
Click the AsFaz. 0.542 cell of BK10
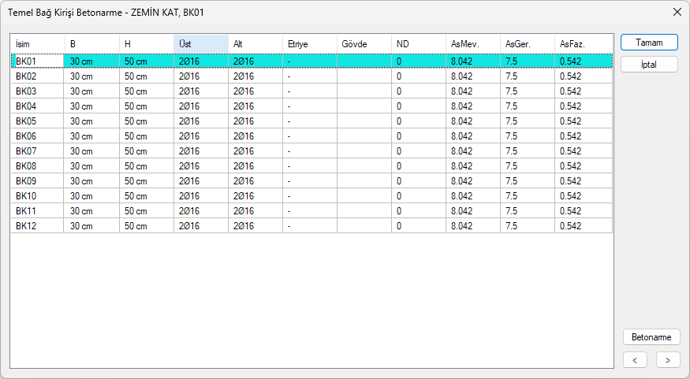click(x=584, y=195)
